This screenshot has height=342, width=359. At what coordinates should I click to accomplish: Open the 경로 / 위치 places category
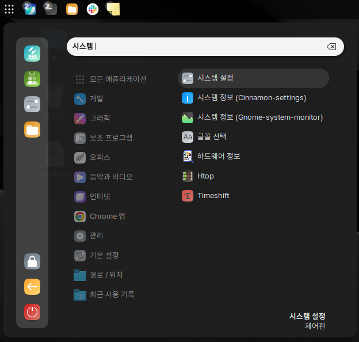[x=98, y=275]
